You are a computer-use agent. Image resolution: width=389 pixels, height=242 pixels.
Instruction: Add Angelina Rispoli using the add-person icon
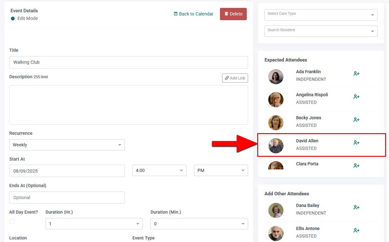[x=356, y=97]
